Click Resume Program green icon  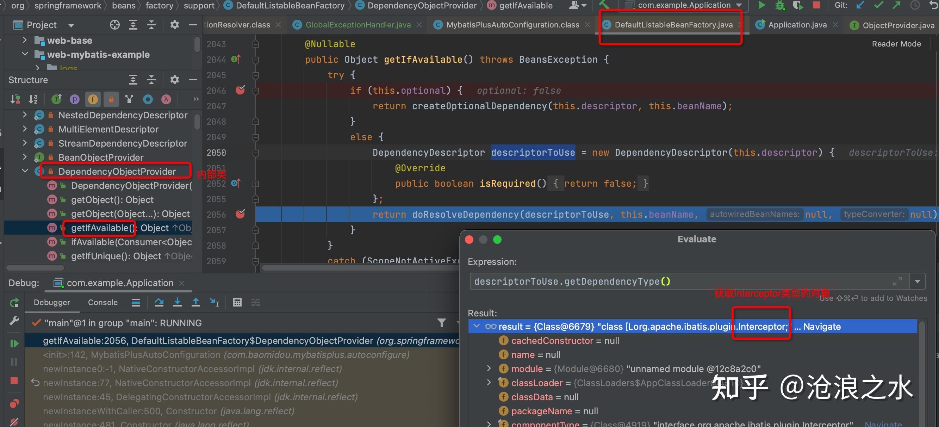pos(14,343)
